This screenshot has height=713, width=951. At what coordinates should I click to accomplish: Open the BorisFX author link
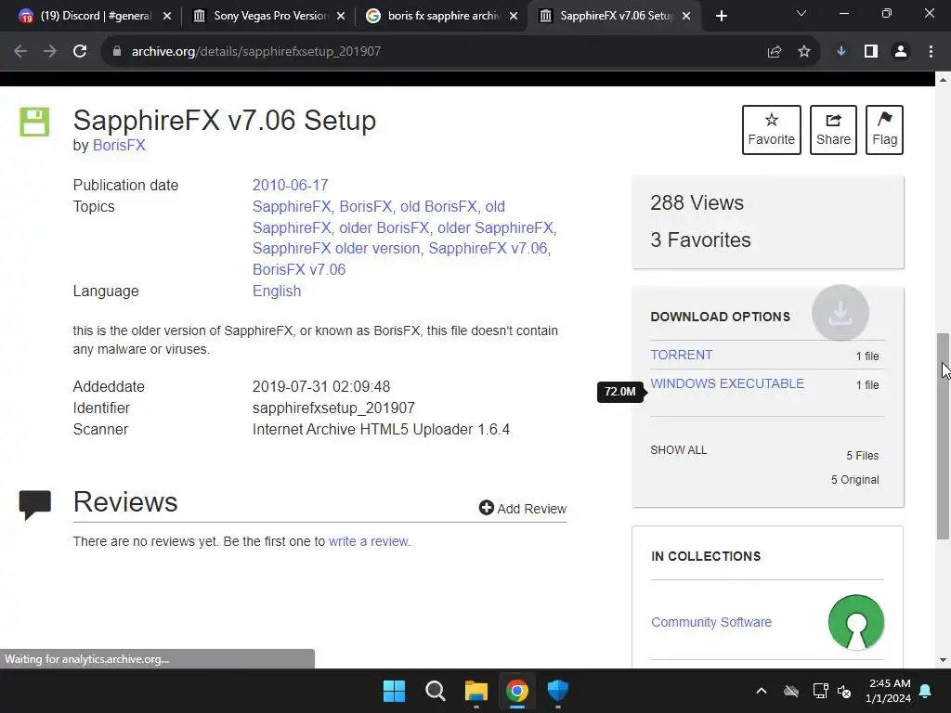point(119,146)
